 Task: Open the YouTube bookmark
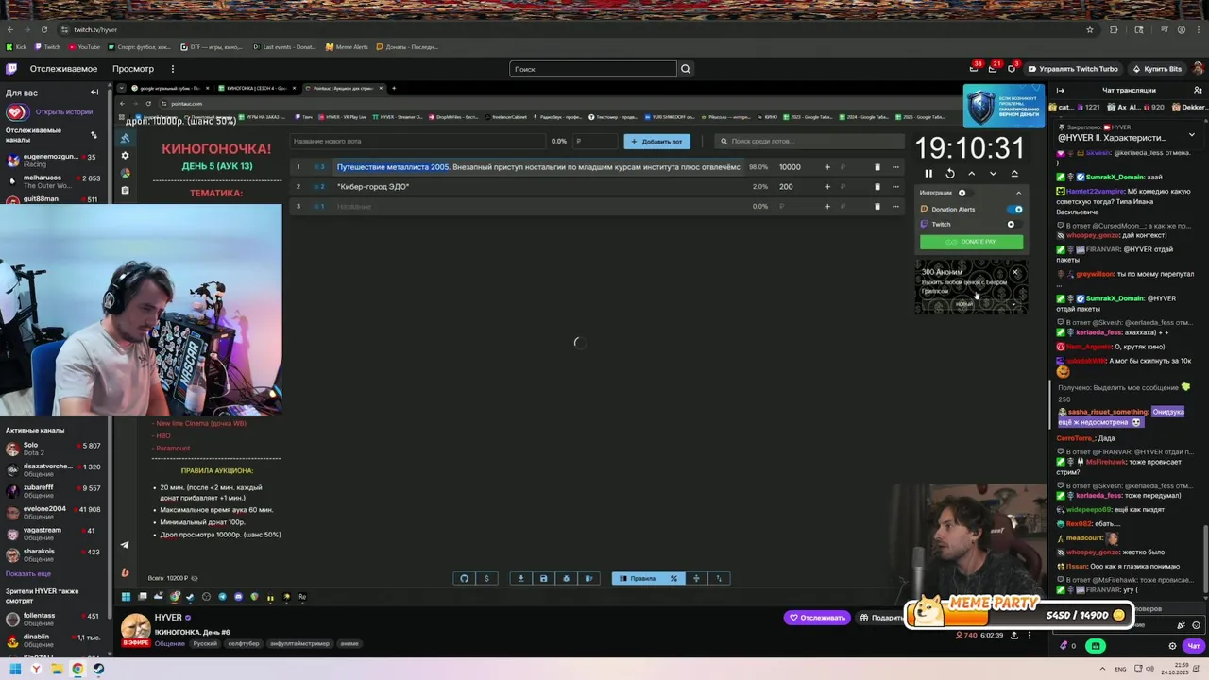[x=84, y=47]
